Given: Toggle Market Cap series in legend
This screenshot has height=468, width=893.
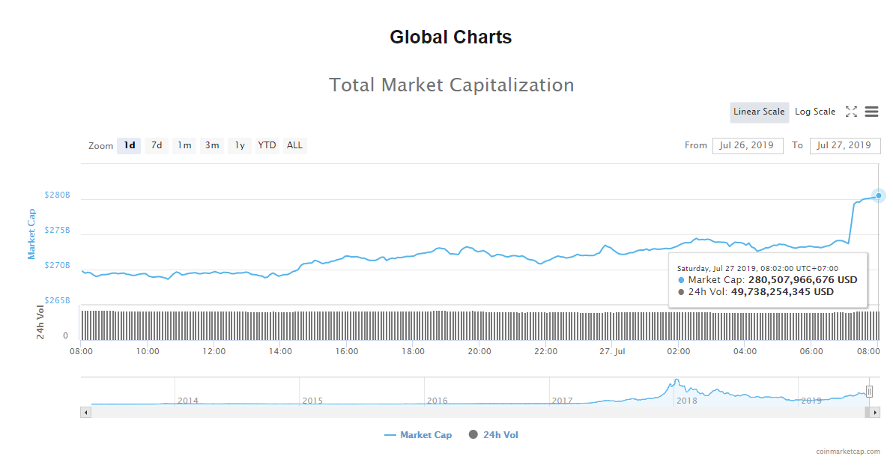Looking at the screenshot, I should 418,435.
